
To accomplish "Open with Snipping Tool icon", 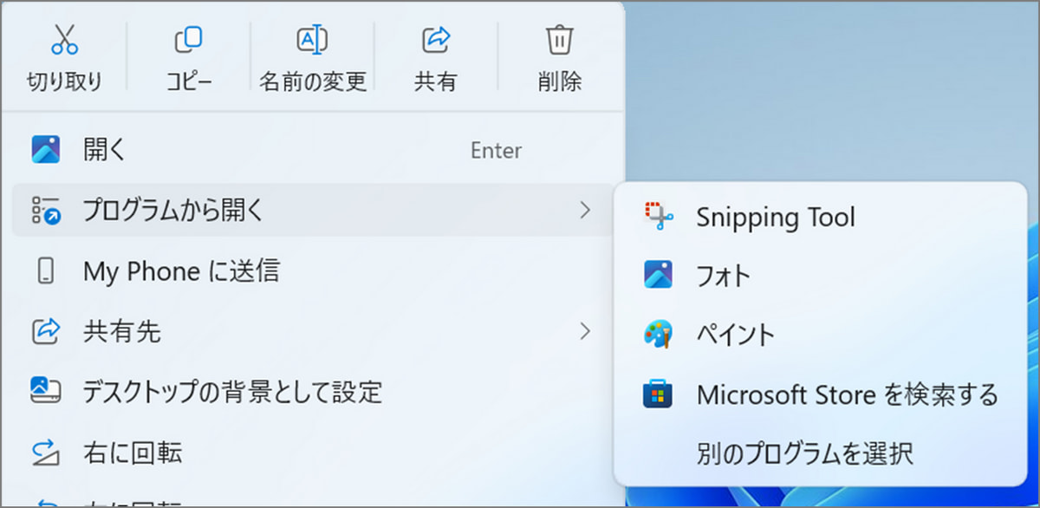I will [x=659, y=217].
